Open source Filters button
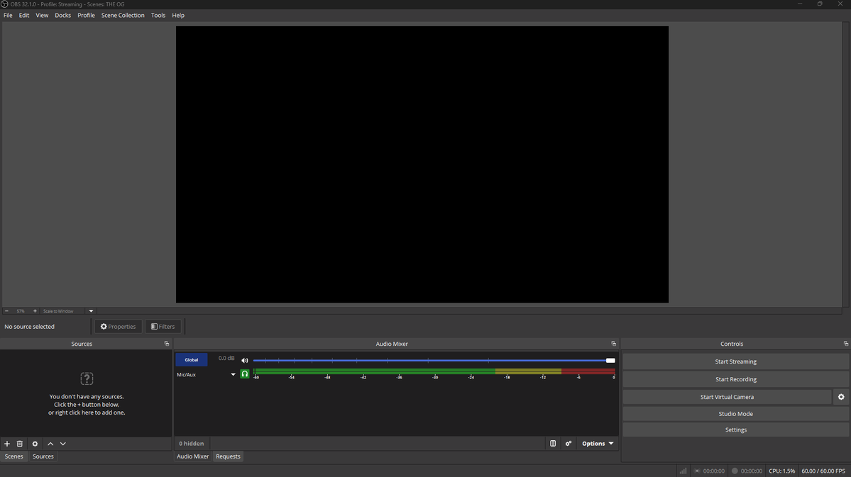This screenshot has width=851, height=477. click(163, 326)
